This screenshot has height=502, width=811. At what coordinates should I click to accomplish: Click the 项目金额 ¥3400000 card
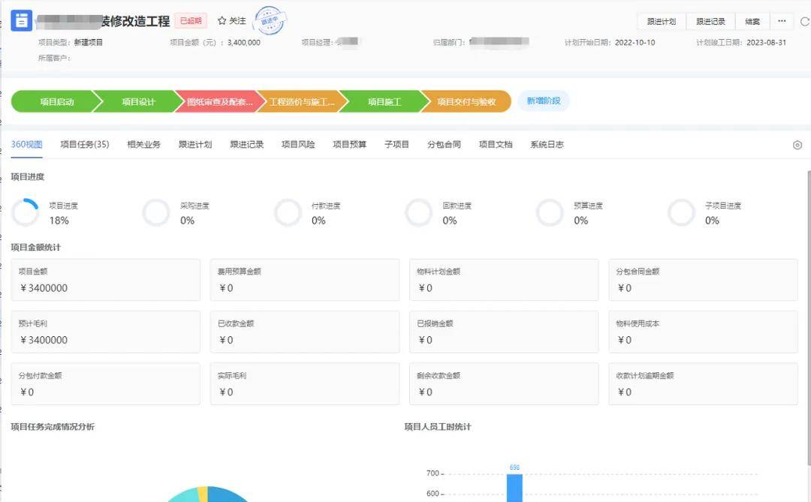[105, 280]
